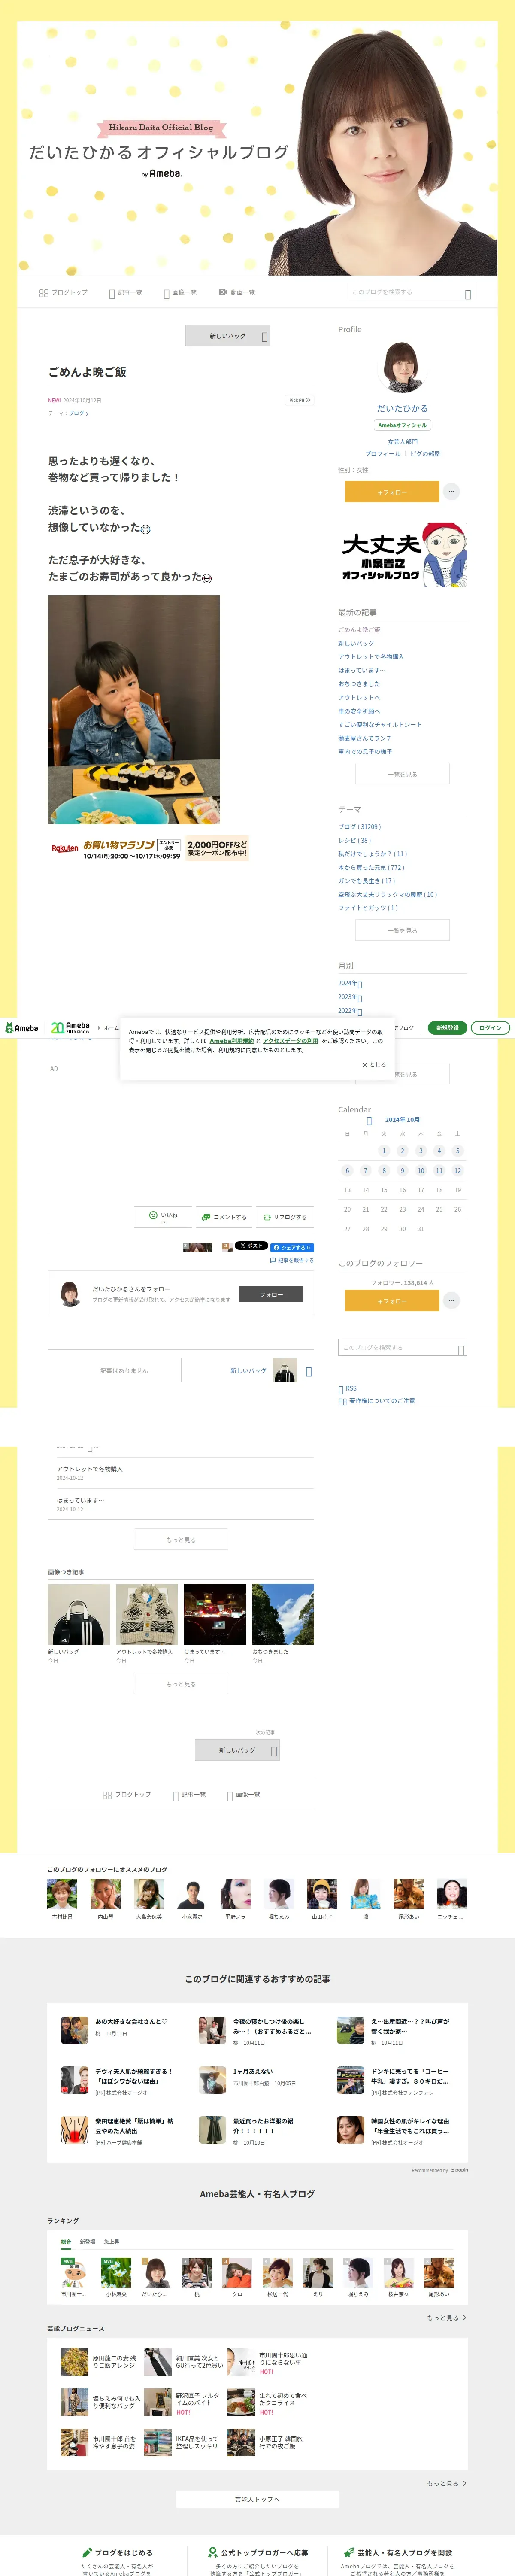Share the post with the Facebook シェアする button

(x=292, y=1247)
